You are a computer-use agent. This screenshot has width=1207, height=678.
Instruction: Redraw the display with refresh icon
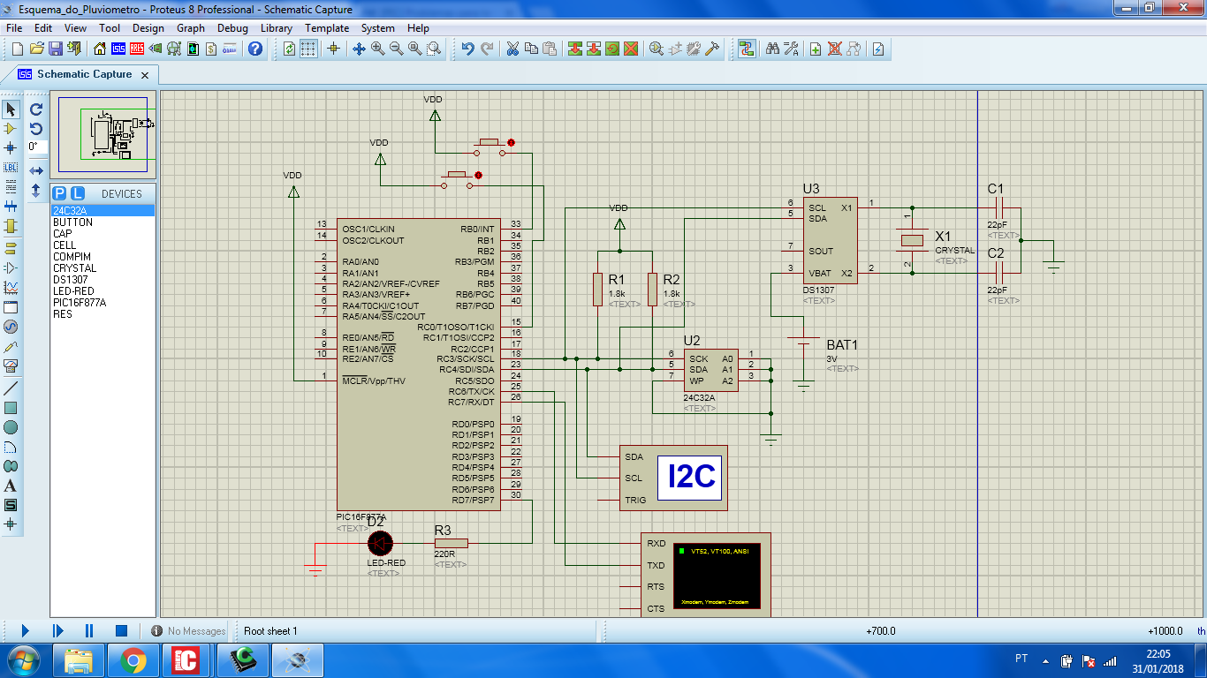(x=289, y=49)
